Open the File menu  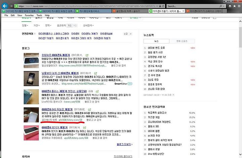click(x=6, y=15)
